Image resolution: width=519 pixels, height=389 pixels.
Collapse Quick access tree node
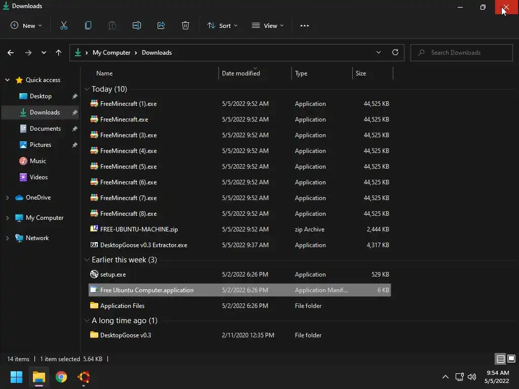[x=7, y=80]
